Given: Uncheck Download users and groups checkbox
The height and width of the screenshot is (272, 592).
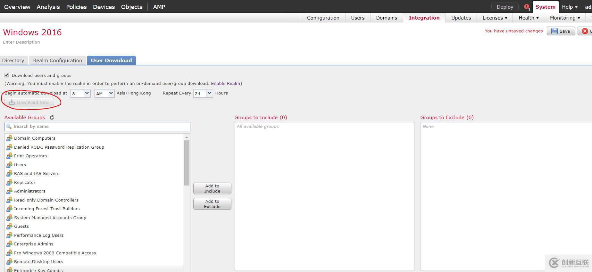Looking at the screenshot, I should point(7,75).
